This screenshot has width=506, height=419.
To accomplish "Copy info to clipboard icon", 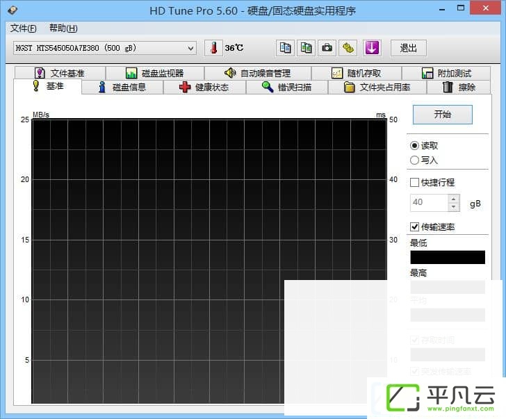I will (x=285, y=48).
